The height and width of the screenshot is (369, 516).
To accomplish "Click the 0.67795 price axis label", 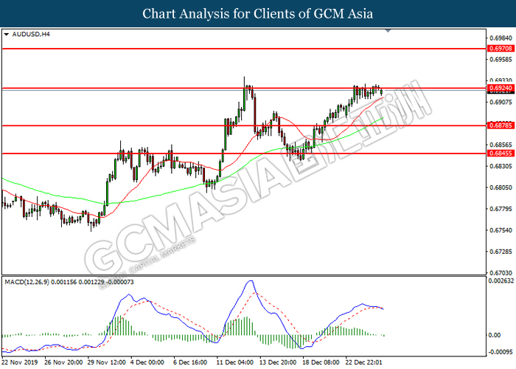I will coord(501,209).
